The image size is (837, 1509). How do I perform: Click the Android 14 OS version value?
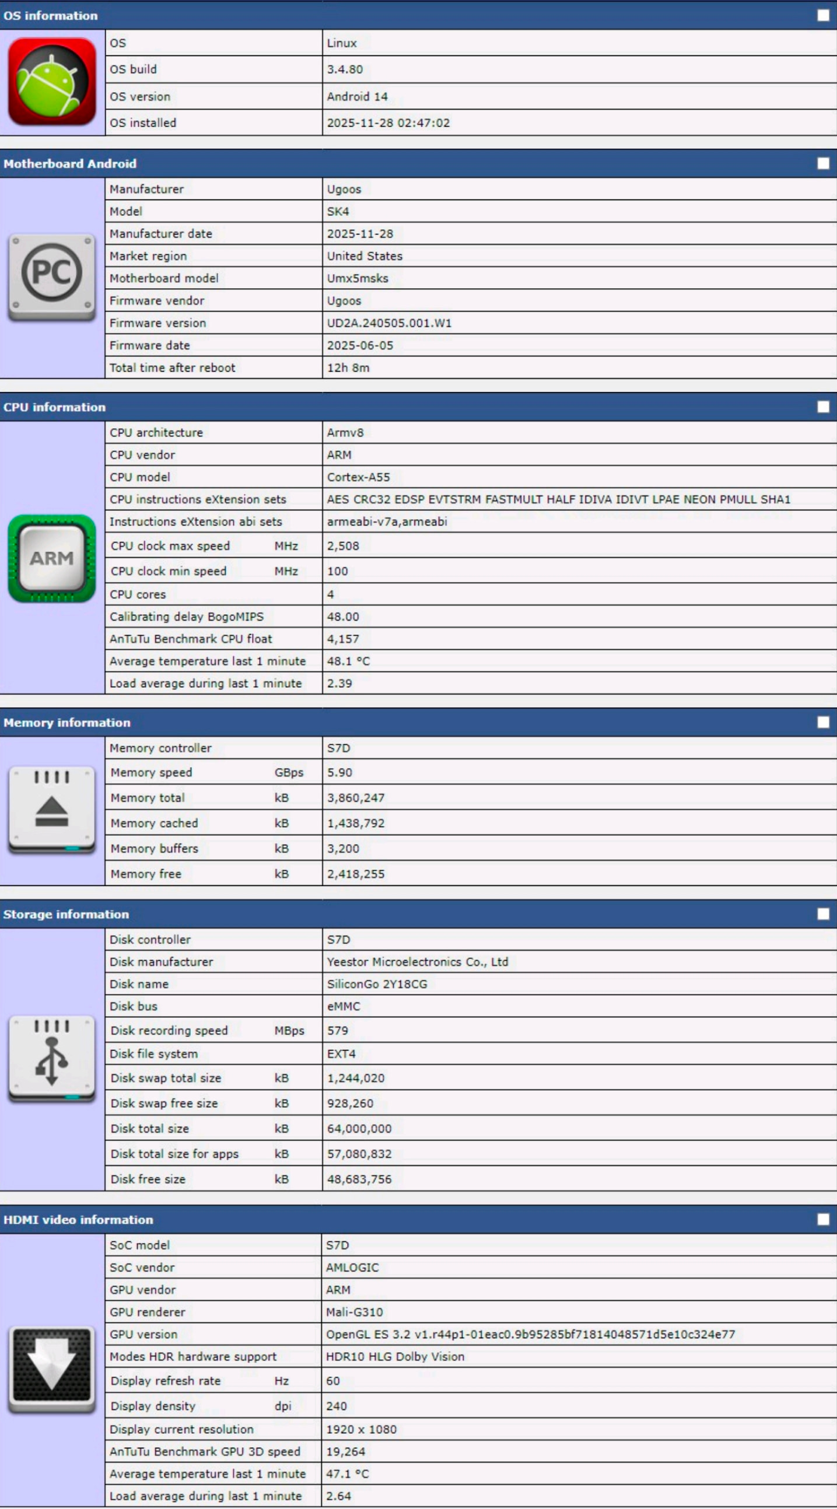358,97
